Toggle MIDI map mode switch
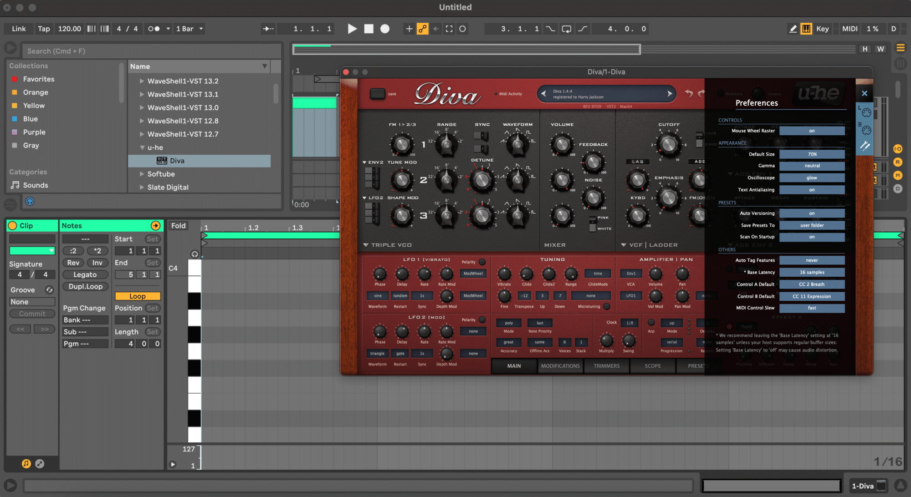This screenshot has width=911, height=497. 850,29
